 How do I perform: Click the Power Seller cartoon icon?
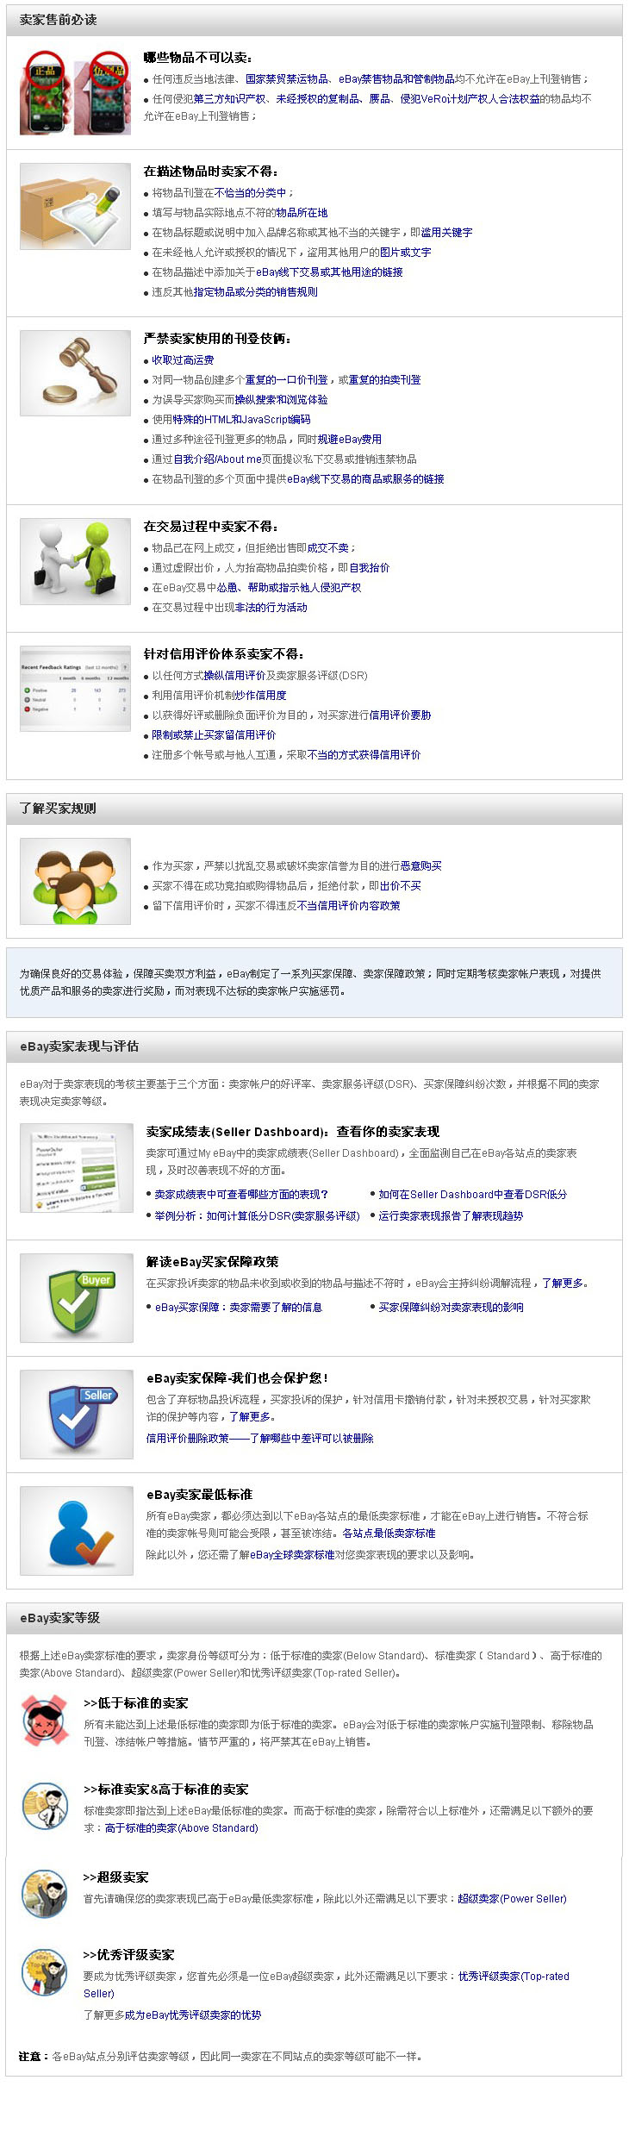click(x=45, y=1893)
